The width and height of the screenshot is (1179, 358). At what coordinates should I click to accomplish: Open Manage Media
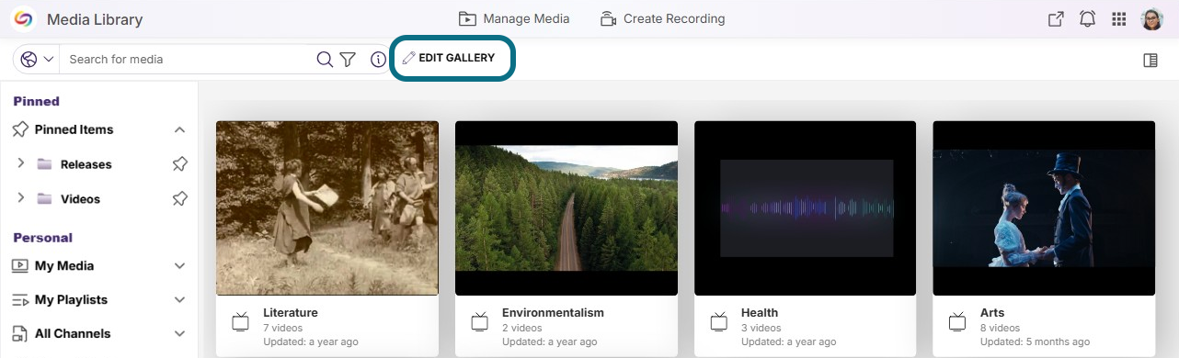pos(514,18)
